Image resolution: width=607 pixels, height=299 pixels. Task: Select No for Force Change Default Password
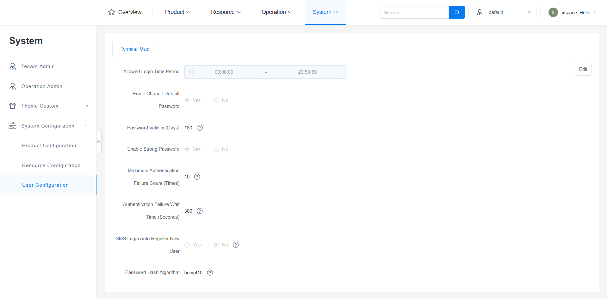tap(216, 100)
